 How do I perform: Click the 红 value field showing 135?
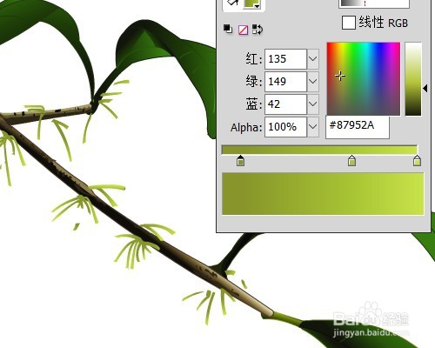285,59
